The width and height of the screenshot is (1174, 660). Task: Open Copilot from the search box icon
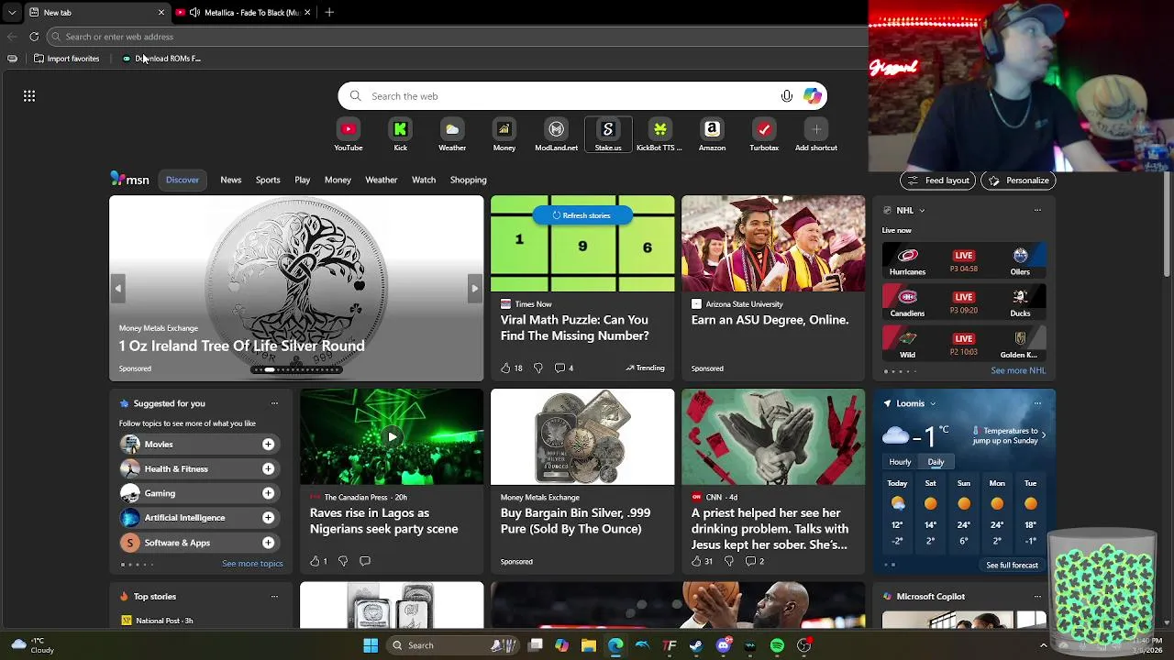click(x=813, y=96)
